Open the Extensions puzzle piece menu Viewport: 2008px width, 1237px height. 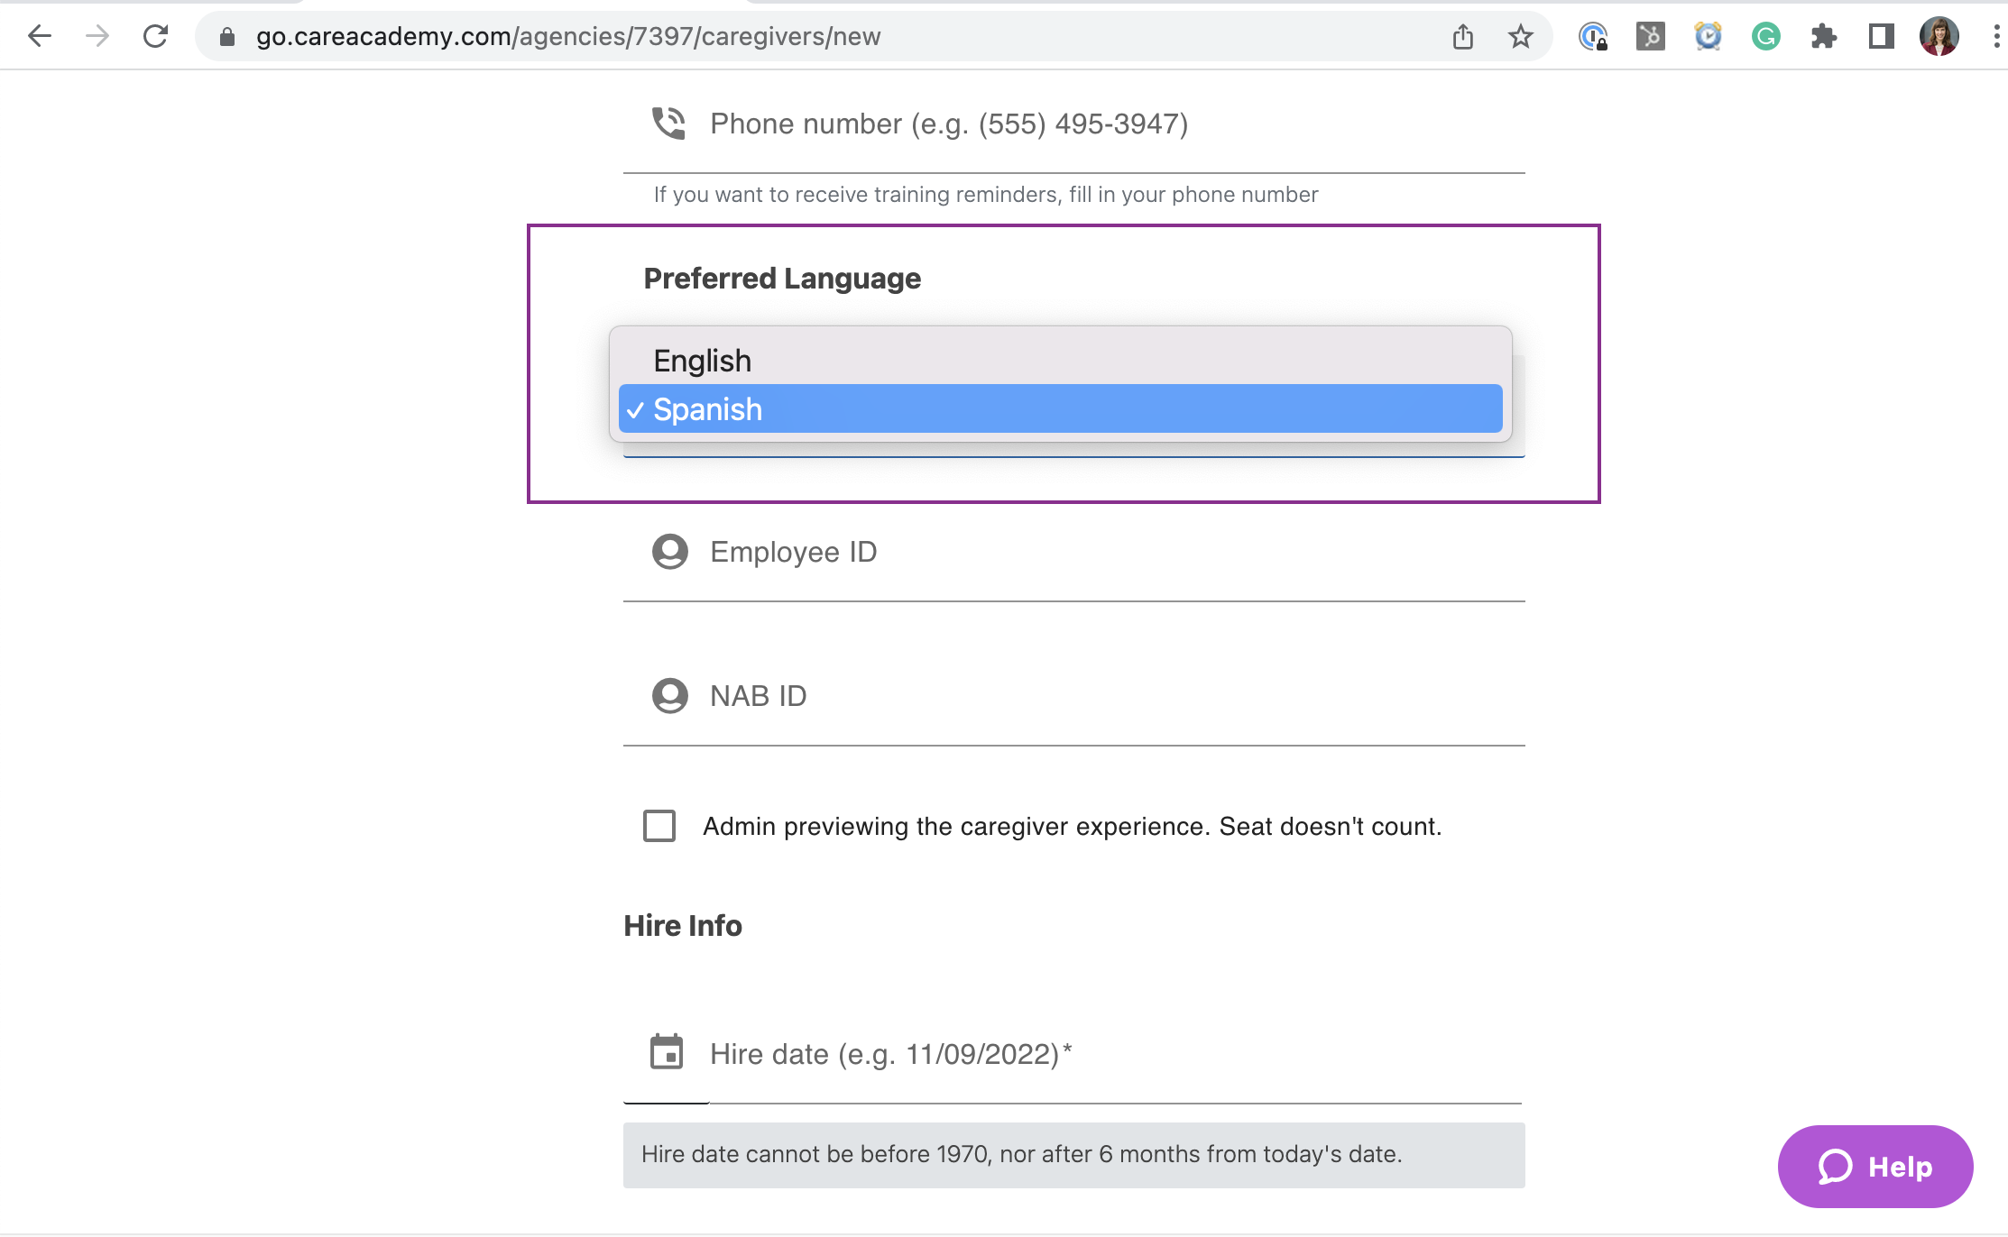click(1823, 36)
